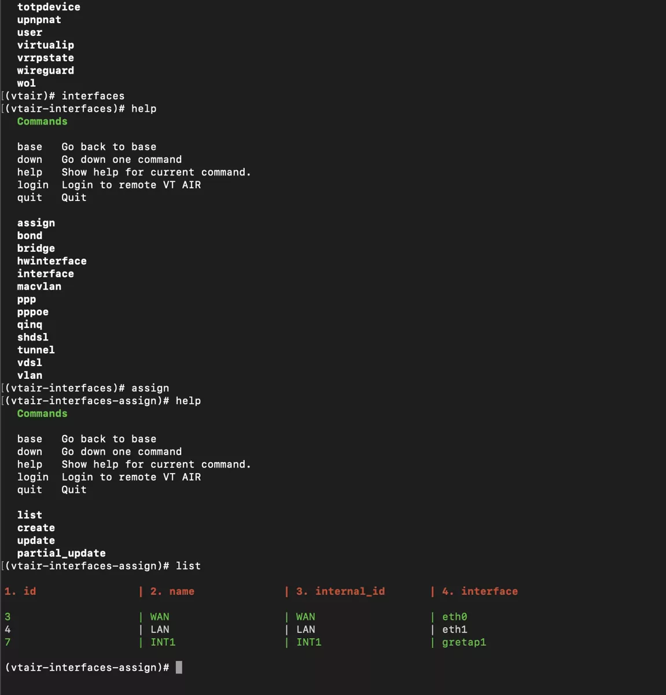The height and width of the screenshot is (695, 666).
Task: Select the WAN row name cell
Action: click(159, 617)
